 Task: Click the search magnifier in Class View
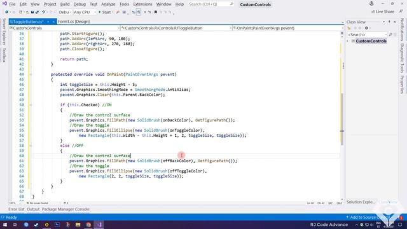tap(390, 34)
